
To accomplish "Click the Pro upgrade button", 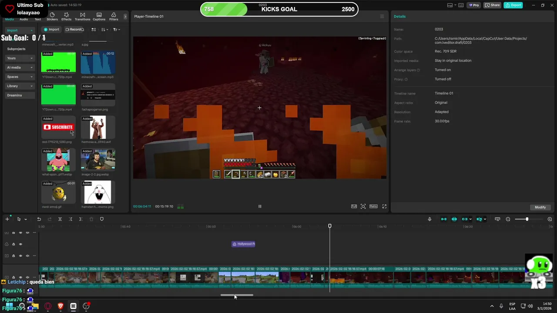I will [474, 5].
